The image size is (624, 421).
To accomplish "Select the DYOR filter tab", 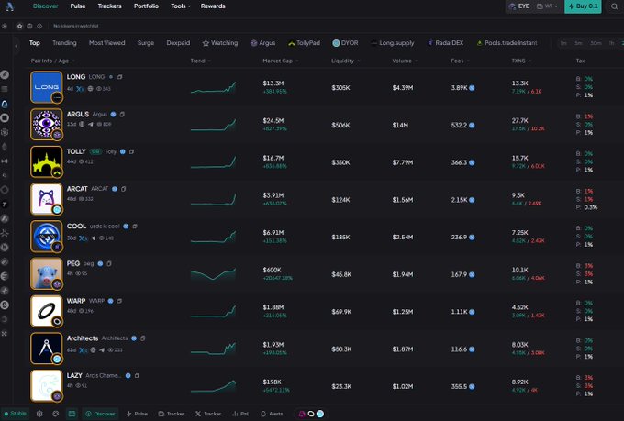I will point(345,43).
